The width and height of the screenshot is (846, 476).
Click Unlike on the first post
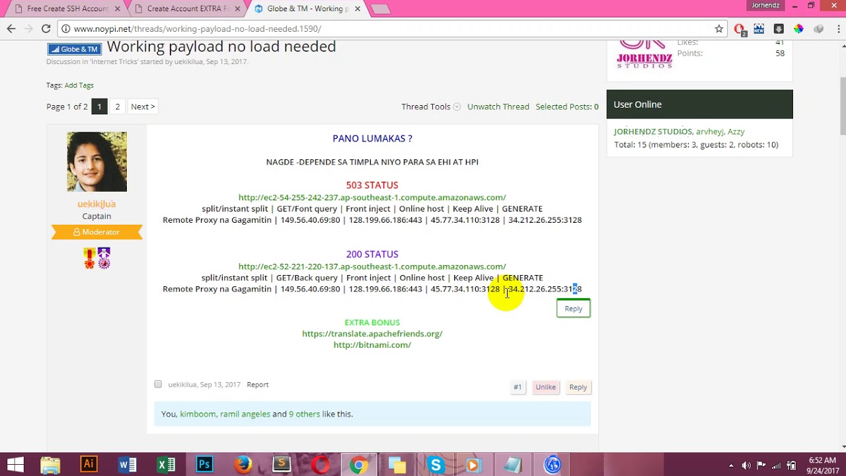[545, 387]
